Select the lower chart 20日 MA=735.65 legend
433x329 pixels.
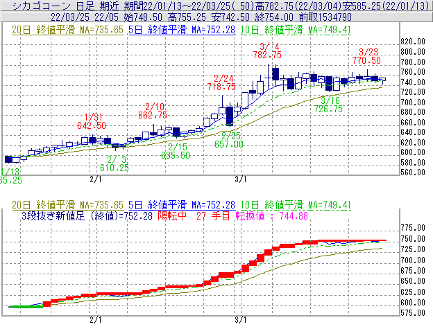click(68, 205)
